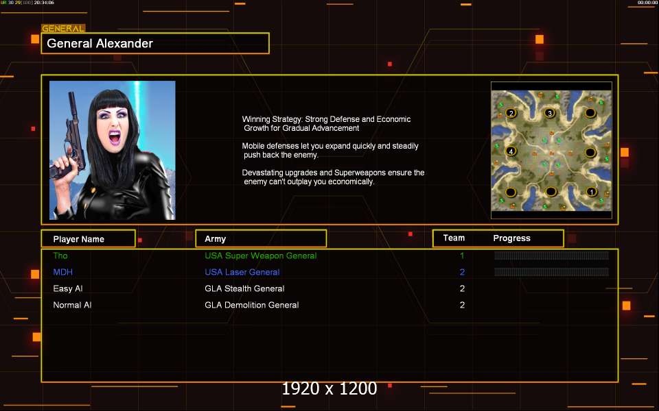Image resolution: width=659 pixels, height=411 pixels.
Task: Click the GENERAL label tag
Action: click(x=63, y=29)
